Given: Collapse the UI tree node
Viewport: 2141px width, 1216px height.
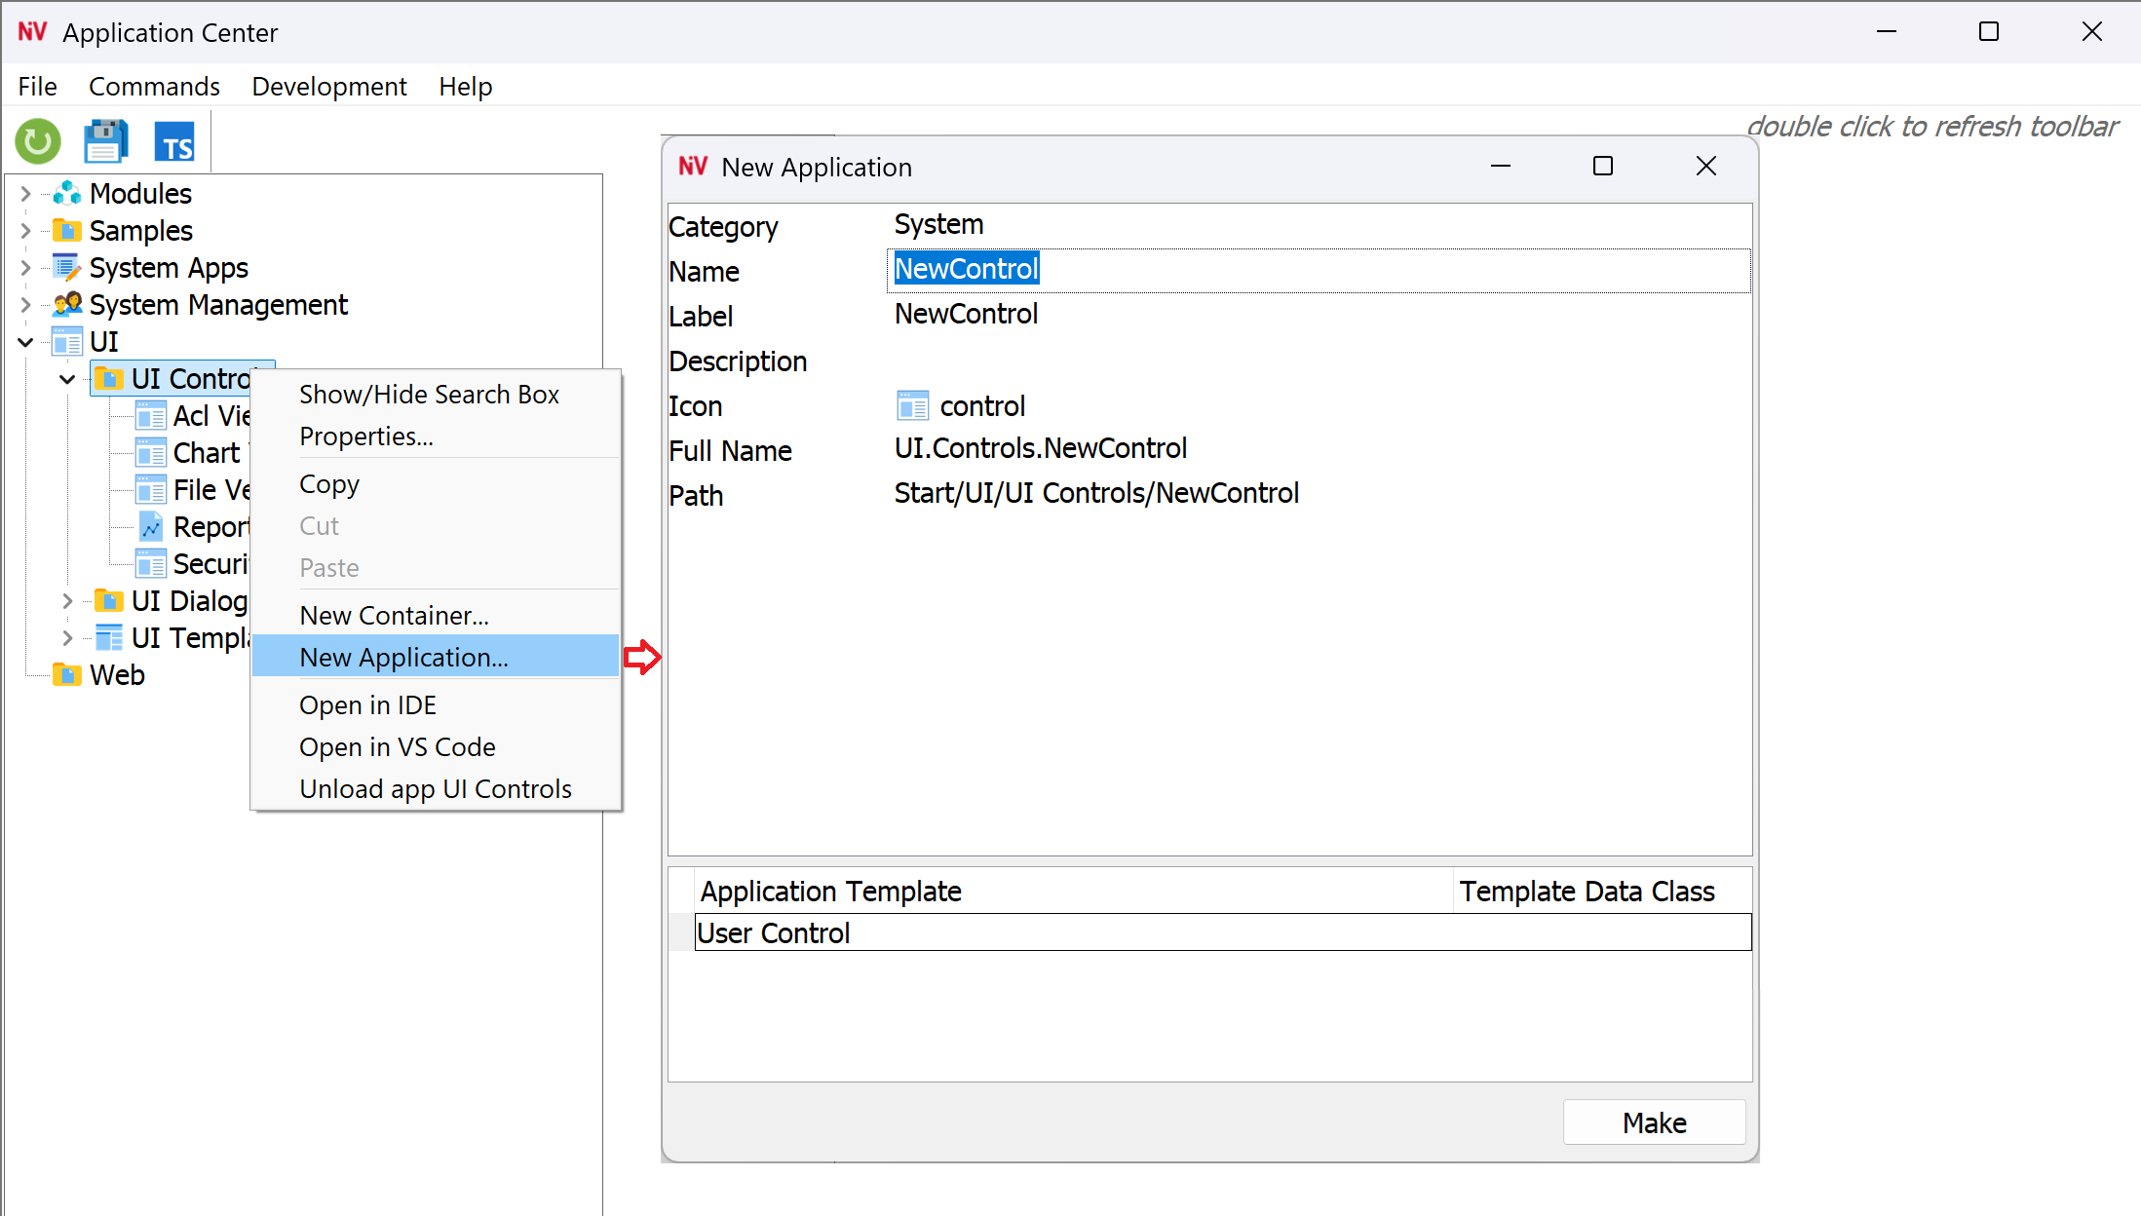Looking at the screenshot, I should 26,342.
